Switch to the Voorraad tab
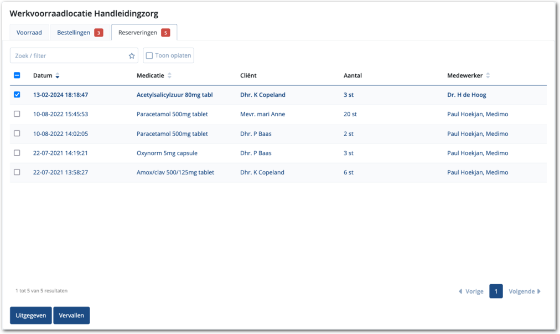 tap(29, 33)
